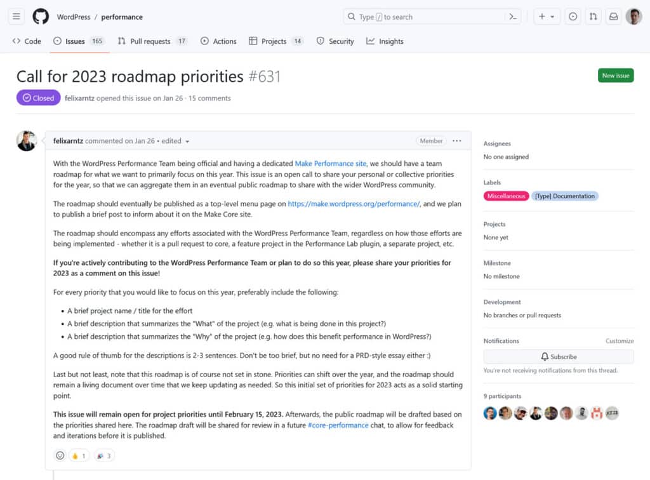Open the Make Performance site link
This screenshot has height=480, width=650.
pyautogui.click(x=331, y=163)
